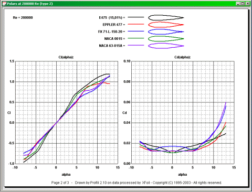Click the black legend line for E475
Image resolution: width=252 pixels, height=192 pixels.
136,17
